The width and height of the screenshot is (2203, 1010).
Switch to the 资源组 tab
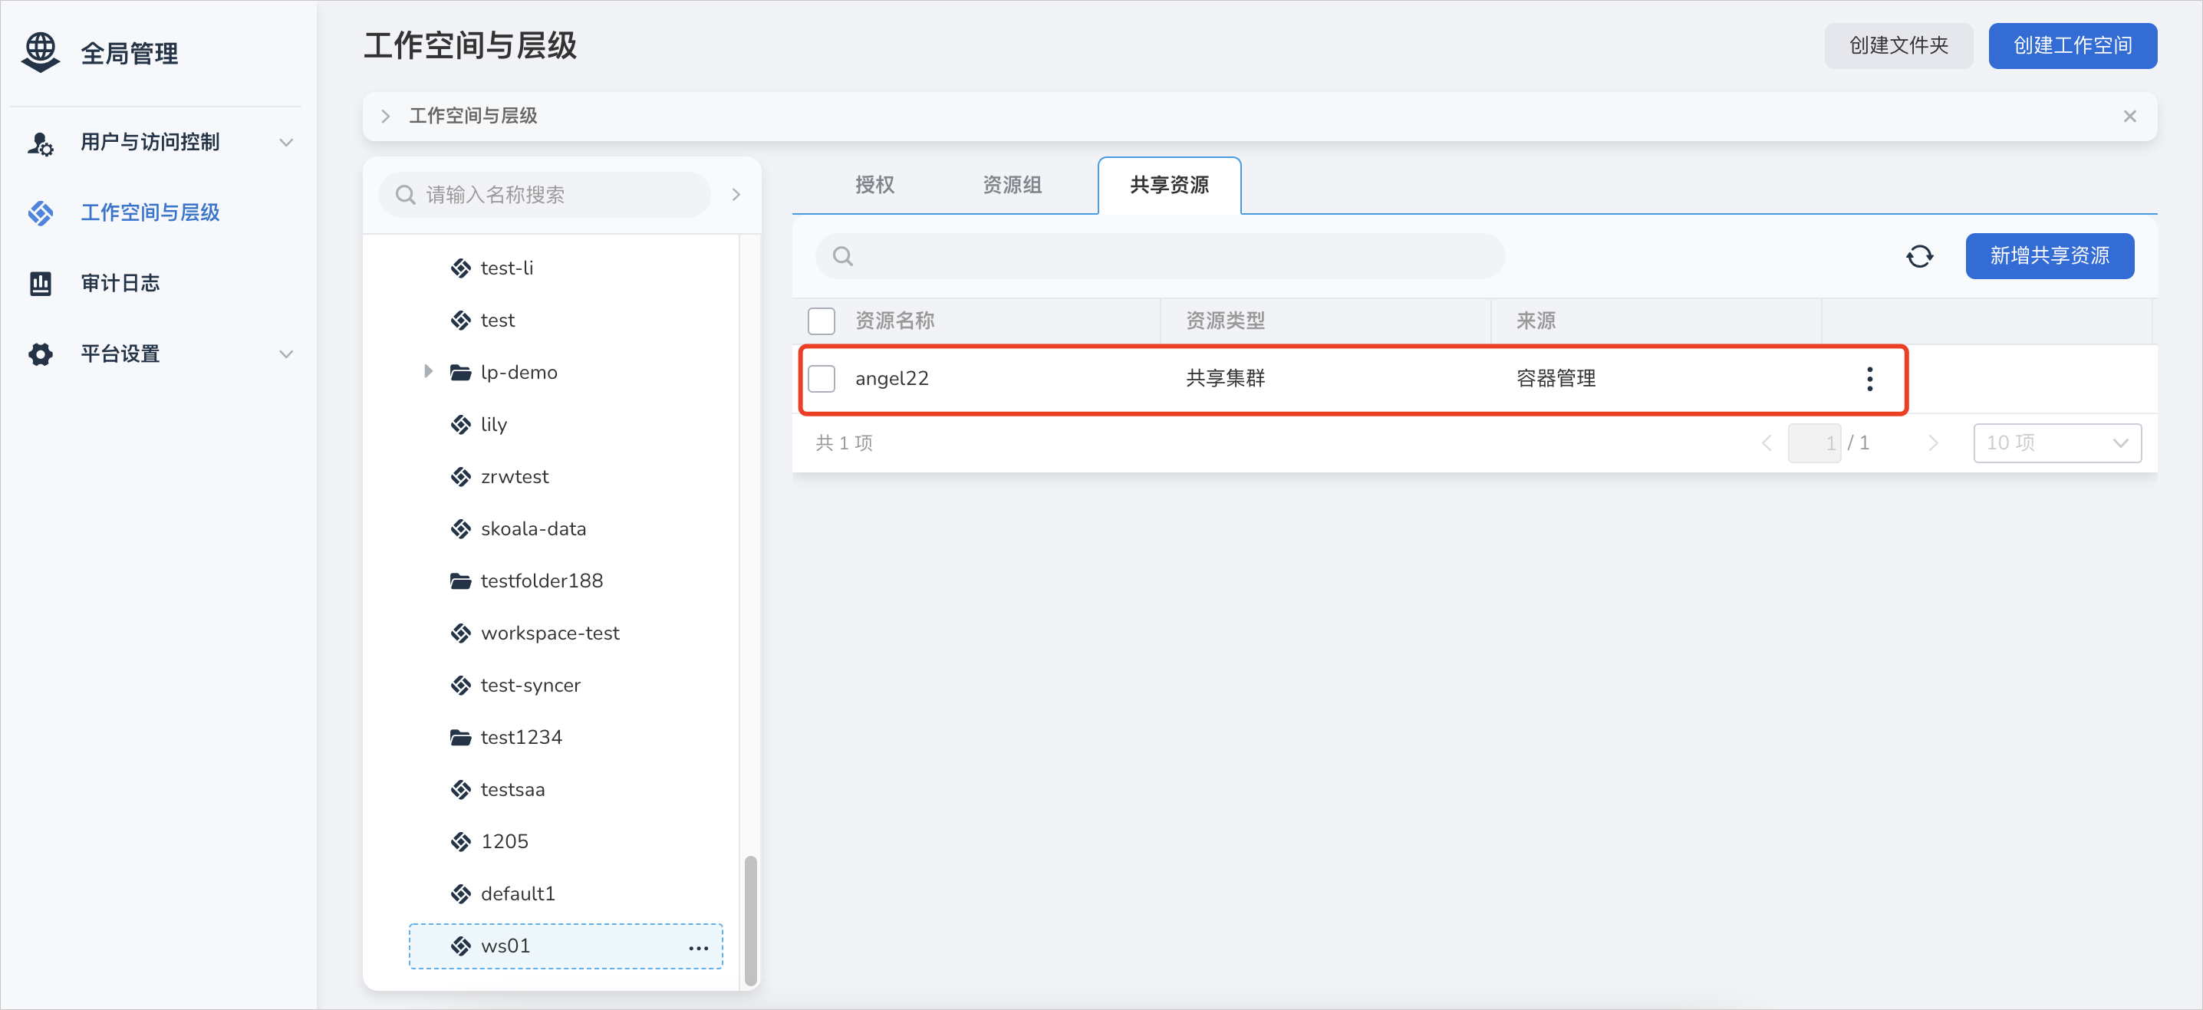1012,185
